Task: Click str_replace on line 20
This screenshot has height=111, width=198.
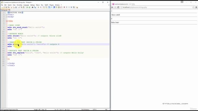Action: (x=19, y=53)
